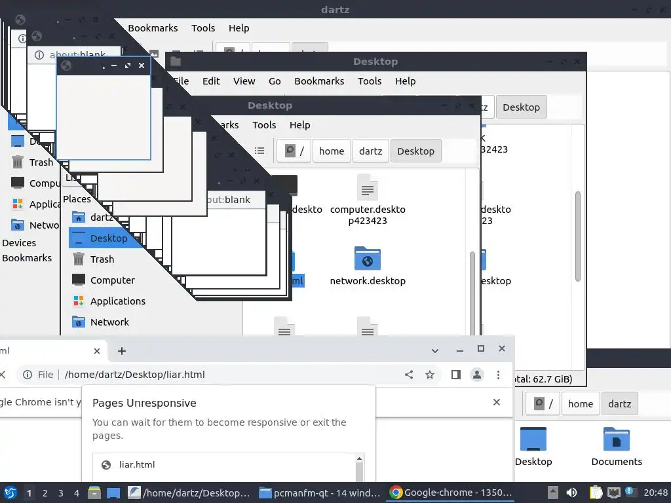Click Trash in far-left window sidebar
The width and height of the screenshot is (671, 503).
point(34,162)
